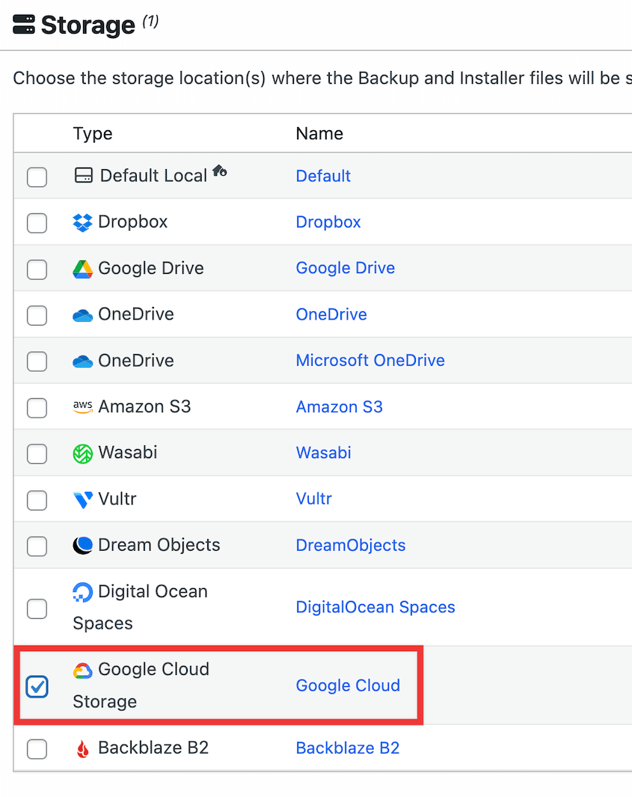Screen dimensions: 632x797
Task: Select checkbox for OneDrive row named OneDrive
Action: pyautogui.click(x=37, y=316)
